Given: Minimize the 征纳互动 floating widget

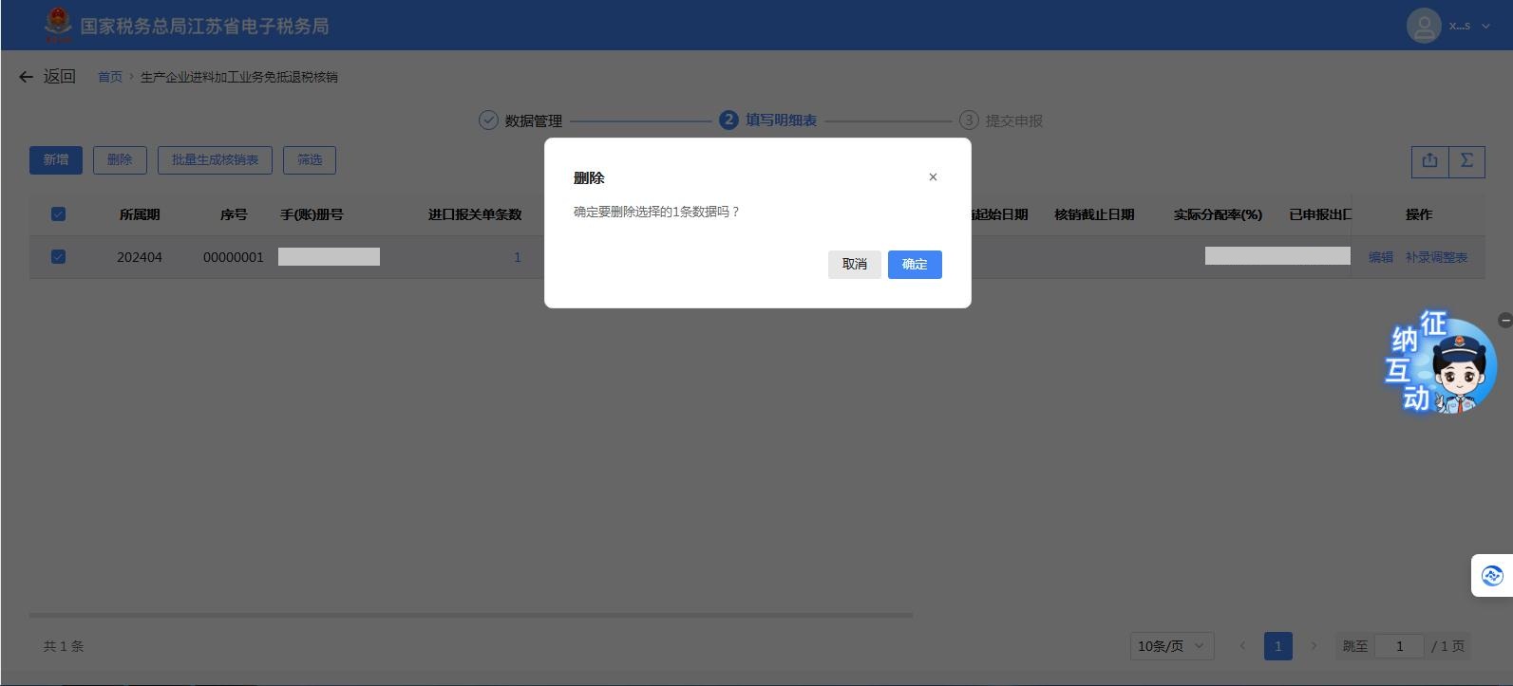Looking at the screenshot, I should coord(1504,321).
